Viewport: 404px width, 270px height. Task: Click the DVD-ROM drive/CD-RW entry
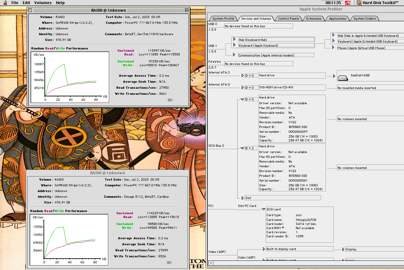(292, 87)
